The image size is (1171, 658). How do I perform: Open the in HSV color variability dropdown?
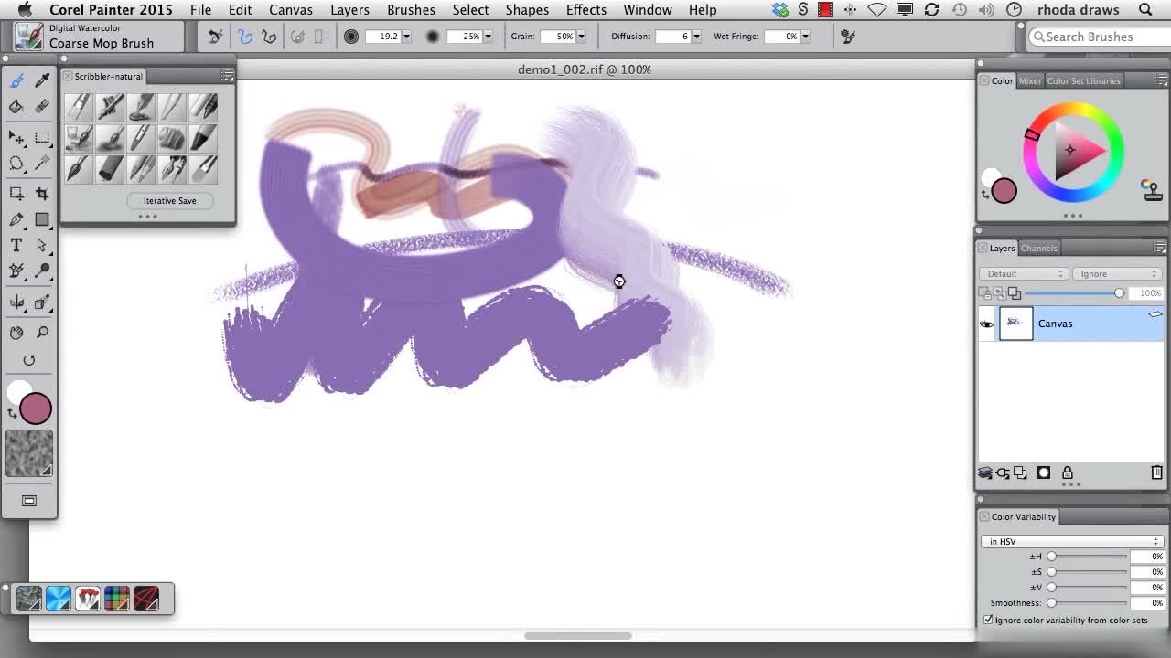(x=1072, y=541)
